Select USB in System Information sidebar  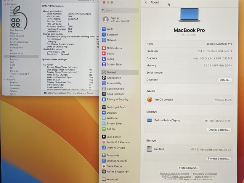point(12,77)
